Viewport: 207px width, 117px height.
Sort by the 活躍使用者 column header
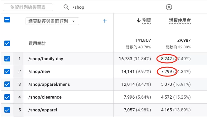180,21
